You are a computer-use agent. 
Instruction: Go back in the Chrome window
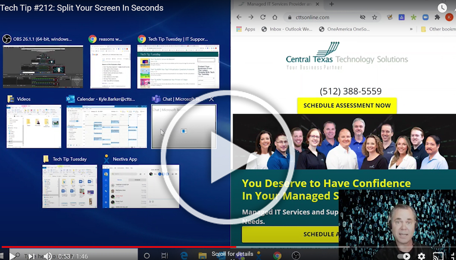239,17
